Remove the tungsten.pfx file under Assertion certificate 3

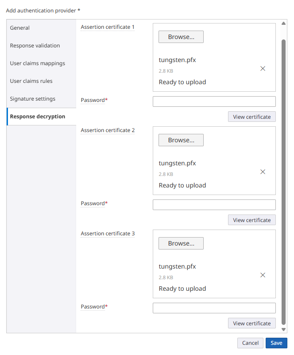coord(263,275)
